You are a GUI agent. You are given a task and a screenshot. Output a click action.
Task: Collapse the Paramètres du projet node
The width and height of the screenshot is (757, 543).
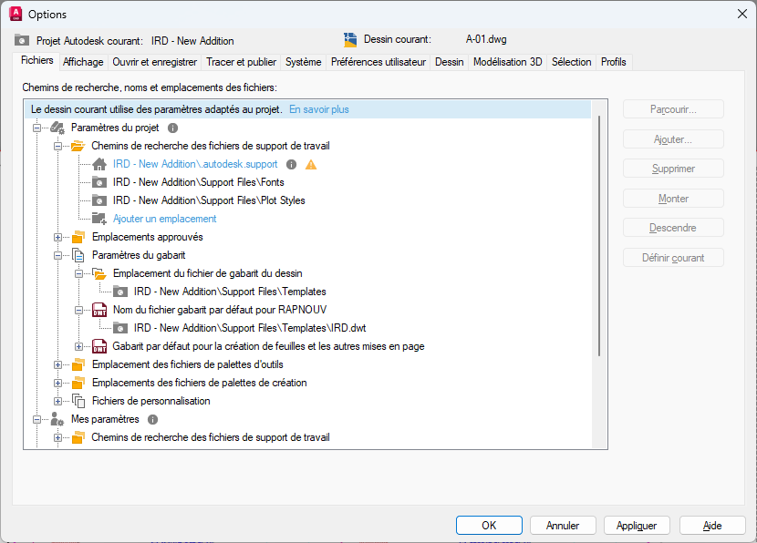pos(36,128)
